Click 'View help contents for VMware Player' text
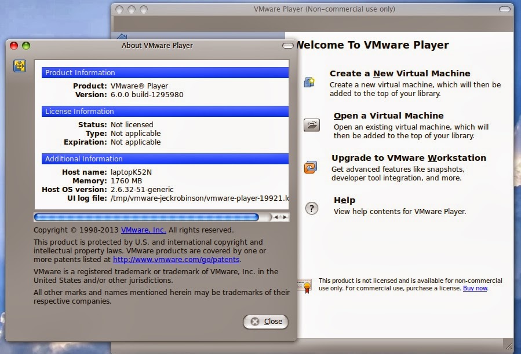Screen dimensions: 521x354 coord(400,211)
